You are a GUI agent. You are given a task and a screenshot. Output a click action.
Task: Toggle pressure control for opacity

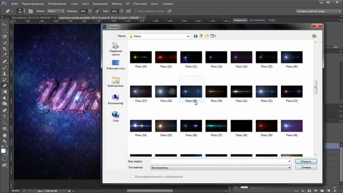[x=97, y=11]
